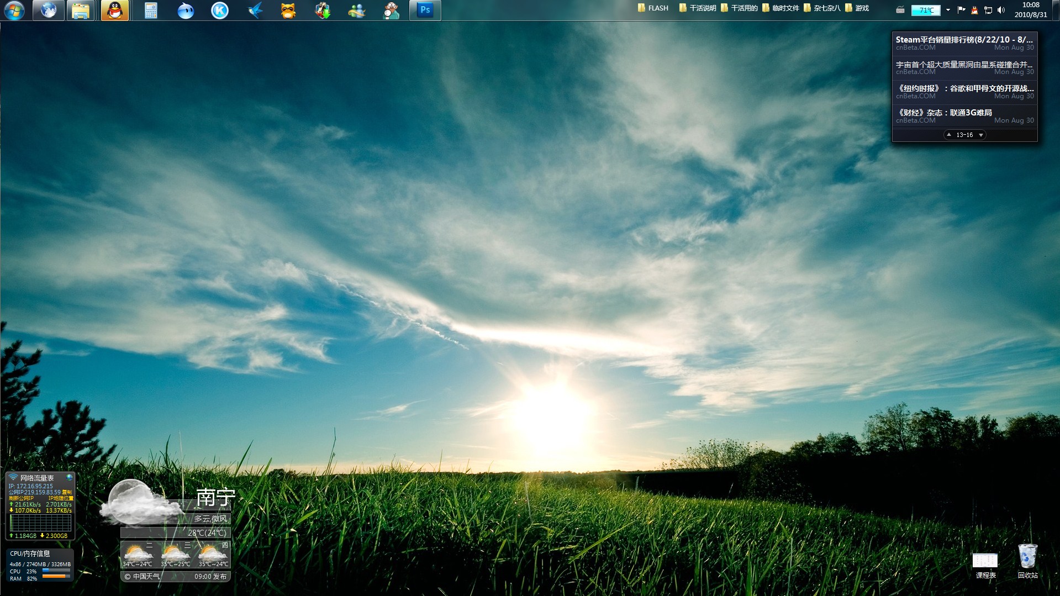Click the QQ penguin tray icon
The height and width of the screenshot is (596, 1060).
[x=974, y=10]
